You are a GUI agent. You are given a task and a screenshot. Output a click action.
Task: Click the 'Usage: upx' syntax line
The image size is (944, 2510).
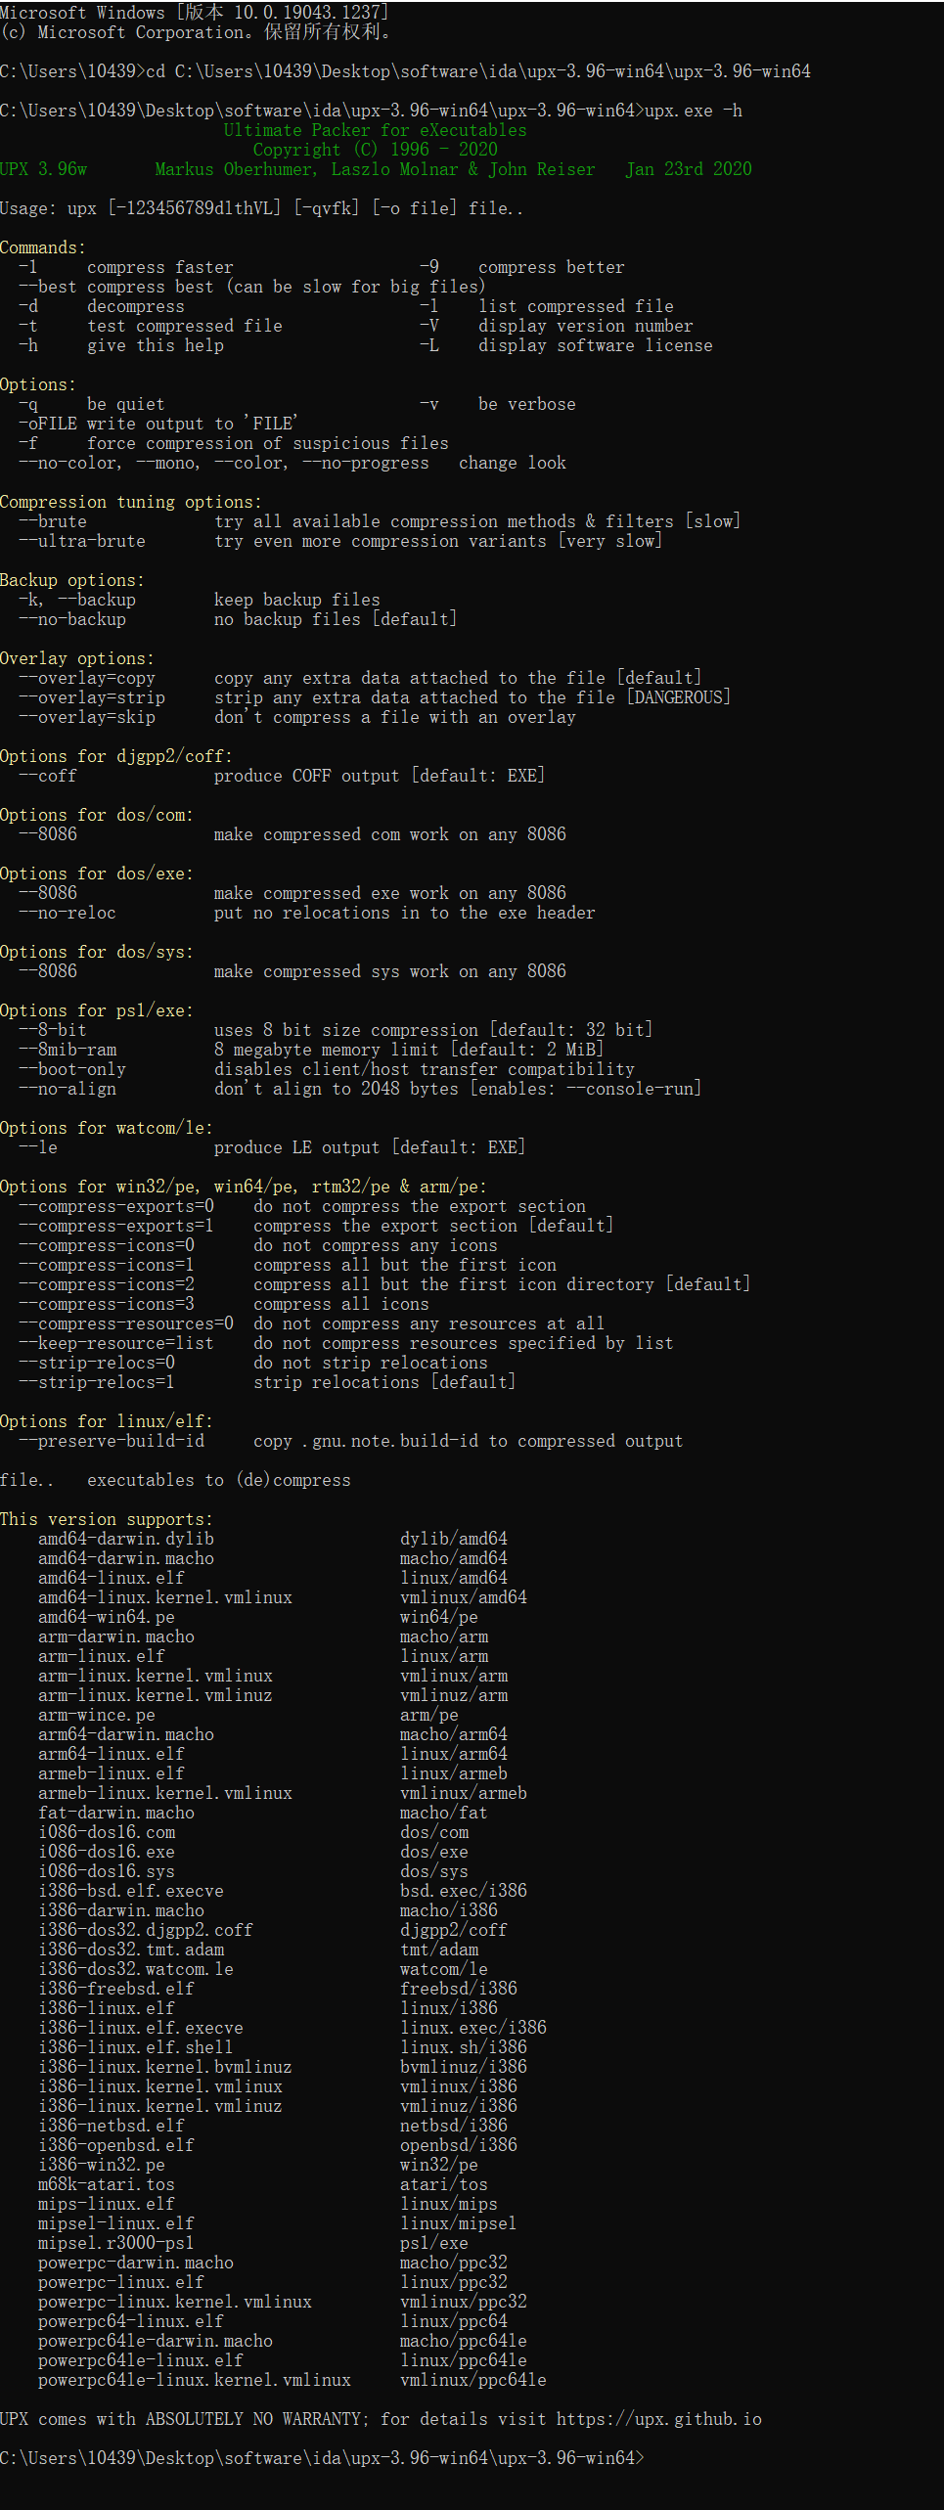[261, 208]
